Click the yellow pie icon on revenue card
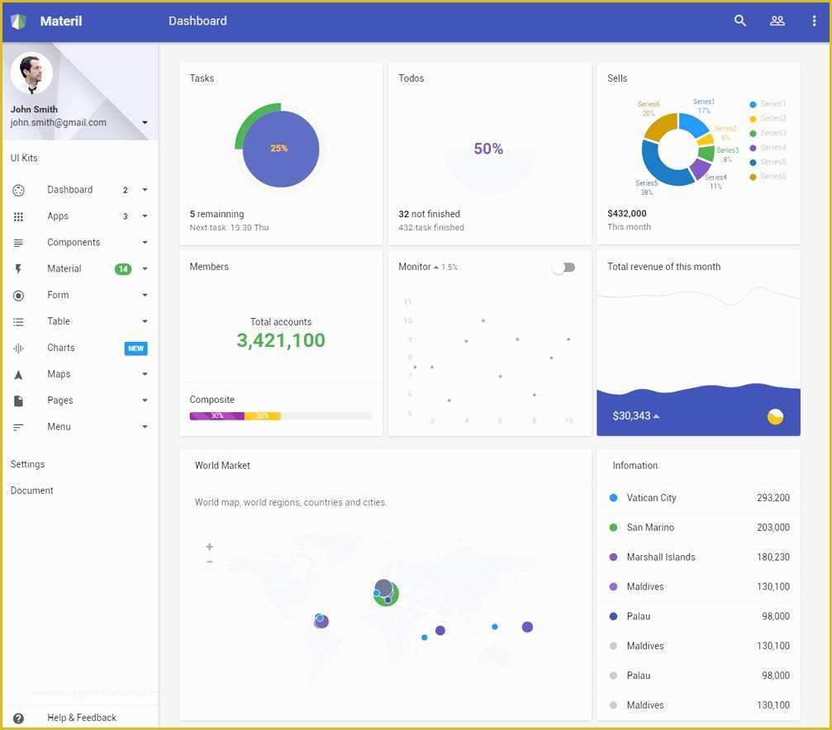Viewport: 832px width, 730px height. click(775, 416)
